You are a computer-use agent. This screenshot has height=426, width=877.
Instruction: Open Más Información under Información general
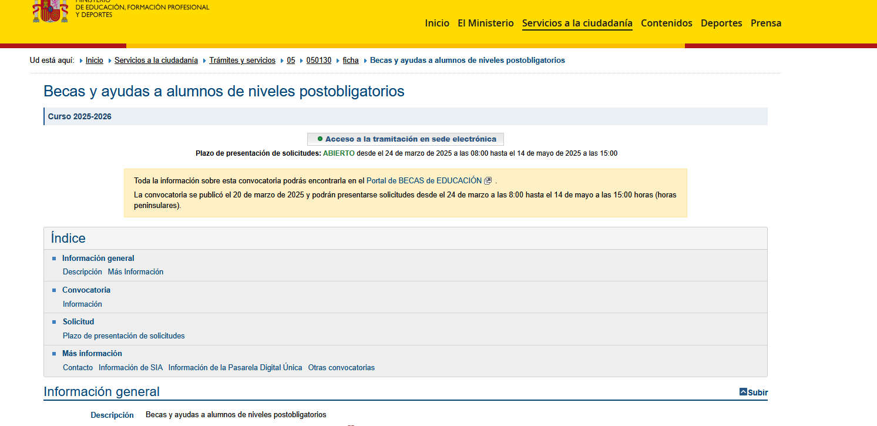click(x=136, y=272)
